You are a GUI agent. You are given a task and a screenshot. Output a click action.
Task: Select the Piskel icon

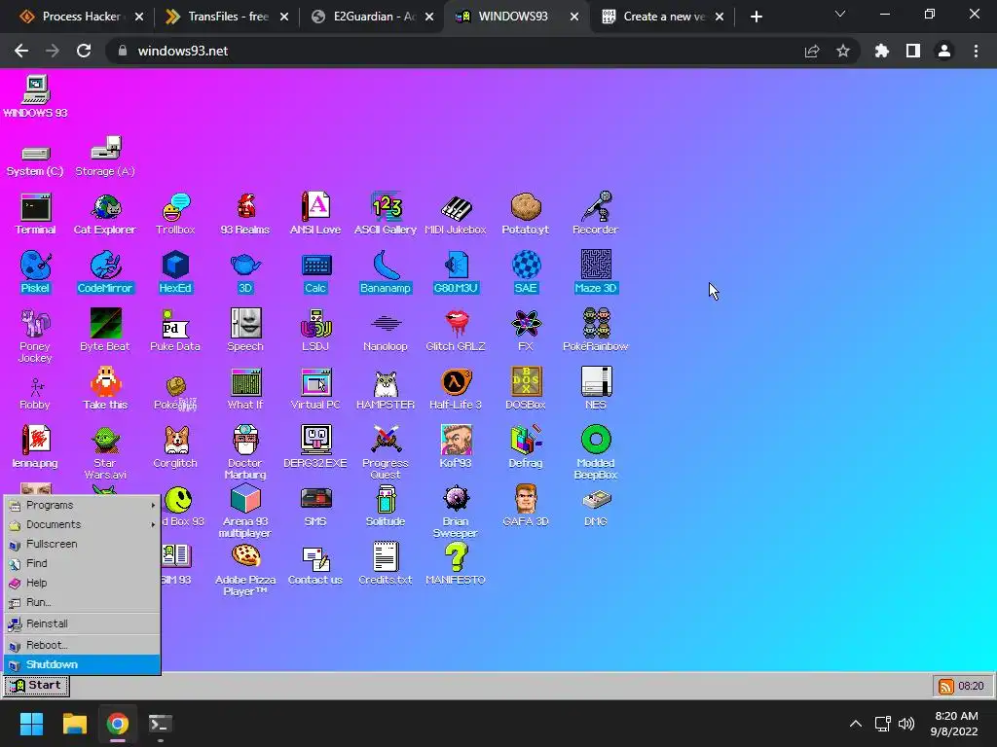(36, 272)
